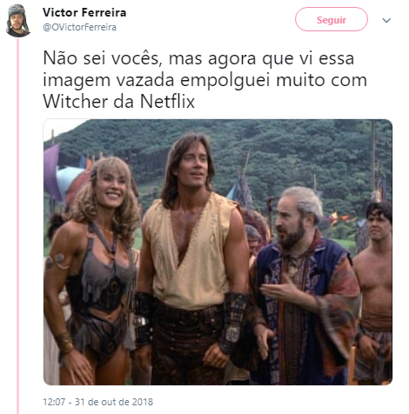Click the bearded man in the blue robe

pos(303,285)
